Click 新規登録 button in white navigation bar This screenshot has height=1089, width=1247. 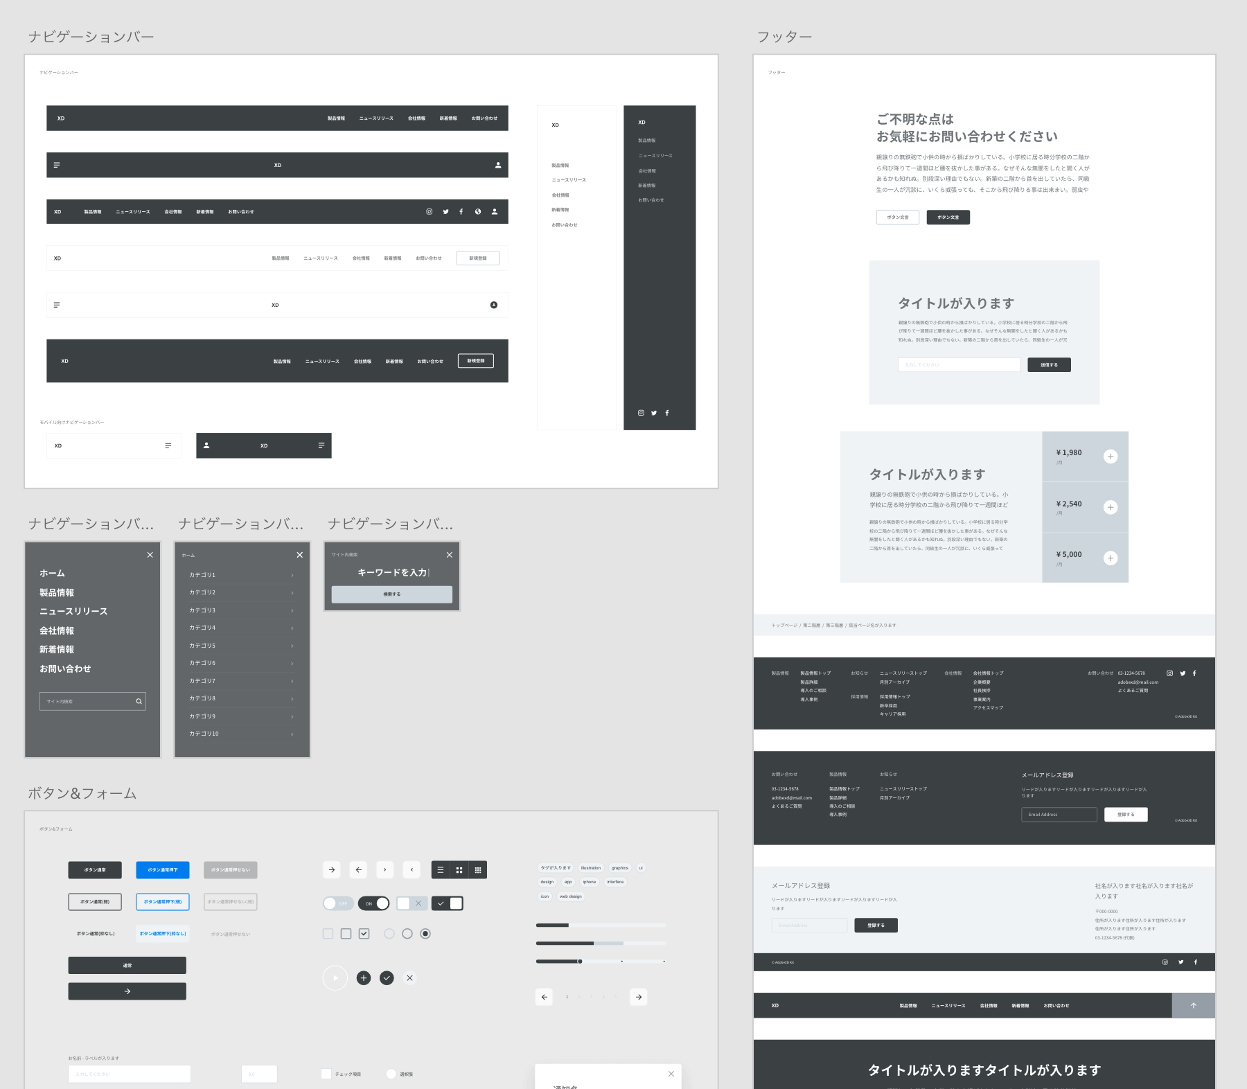point(478,258)
